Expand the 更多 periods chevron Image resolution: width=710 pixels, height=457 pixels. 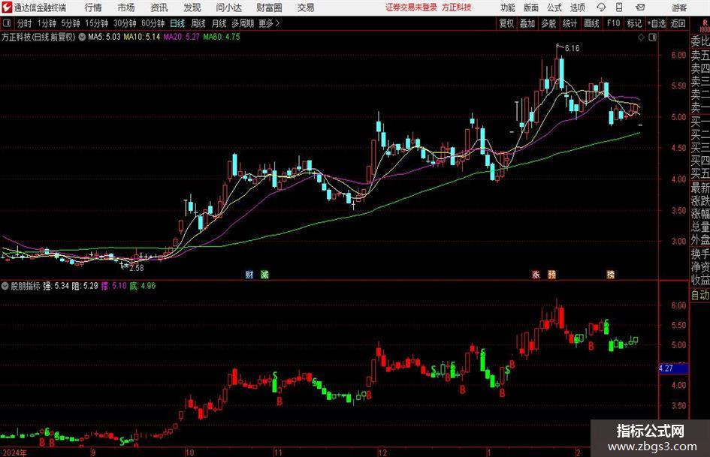tap(277, 23)
